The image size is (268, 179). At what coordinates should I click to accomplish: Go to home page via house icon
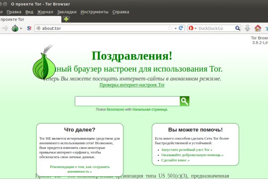click(258, 28)
